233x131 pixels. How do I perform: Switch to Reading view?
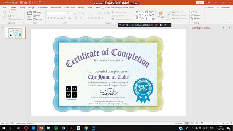[197, 123]
